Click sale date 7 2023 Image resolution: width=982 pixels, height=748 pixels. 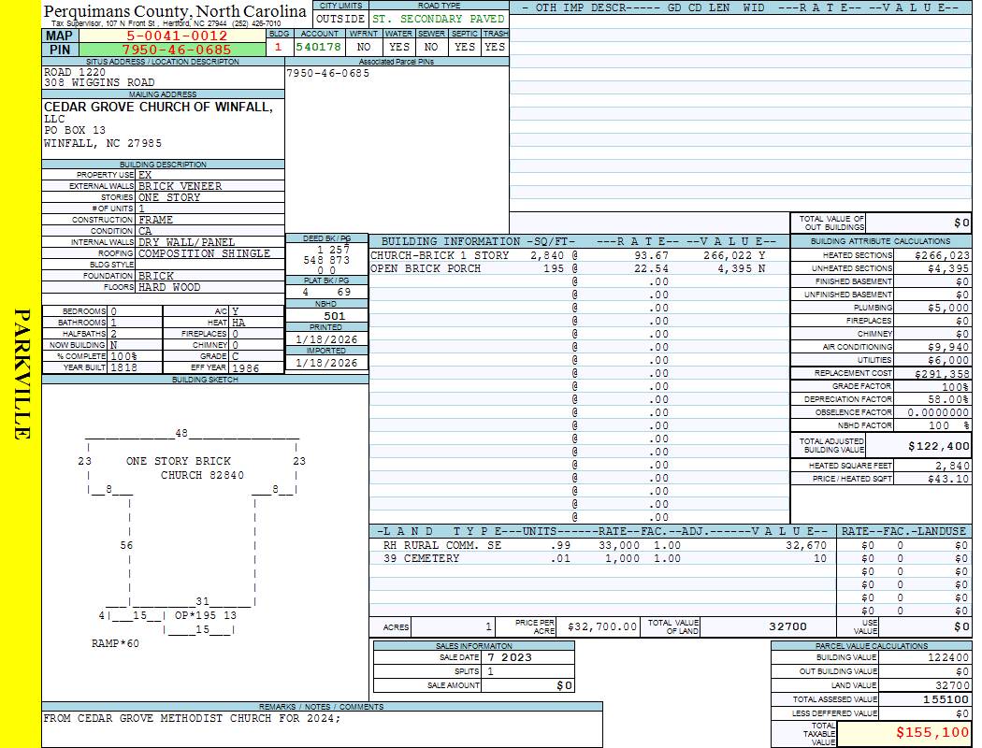509,657
